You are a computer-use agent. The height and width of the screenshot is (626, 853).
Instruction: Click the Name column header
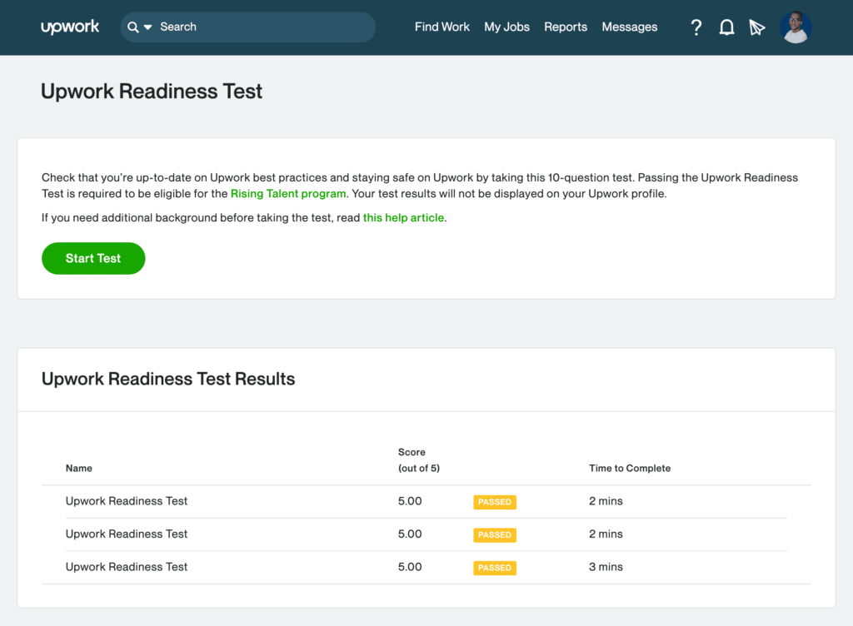[x=79, y=468]
